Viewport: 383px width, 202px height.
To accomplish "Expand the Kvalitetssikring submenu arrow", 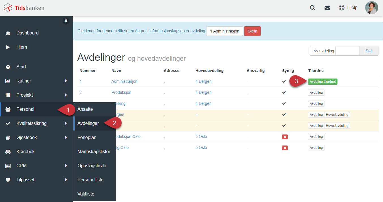I will (66, 123).
